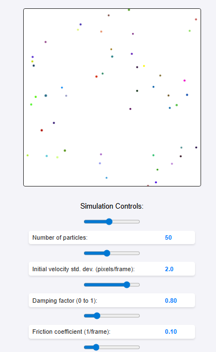Click the "Number of particles:" label
This screenshot has height=352, width=216.
point(60,237)
